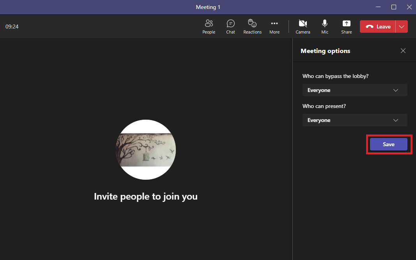
Task: Save the meeting options
Action: point(388,144)
